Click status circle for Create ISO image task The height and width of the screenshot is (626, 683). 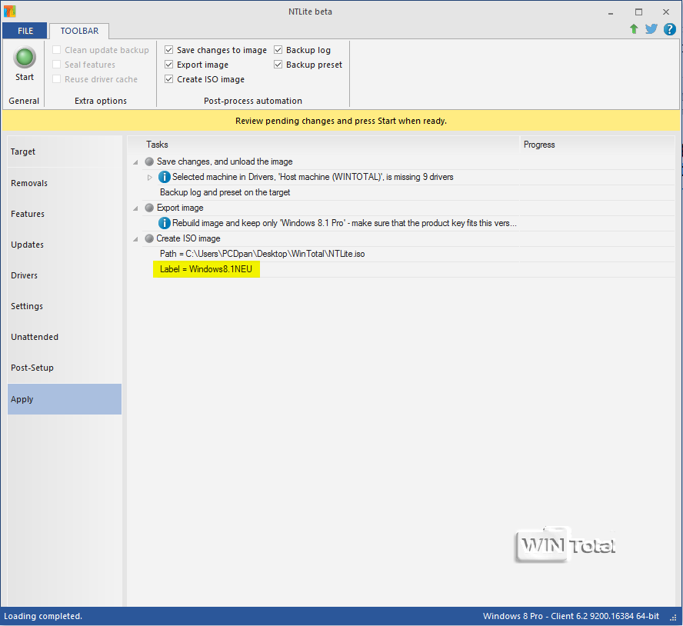click(149, 238)
